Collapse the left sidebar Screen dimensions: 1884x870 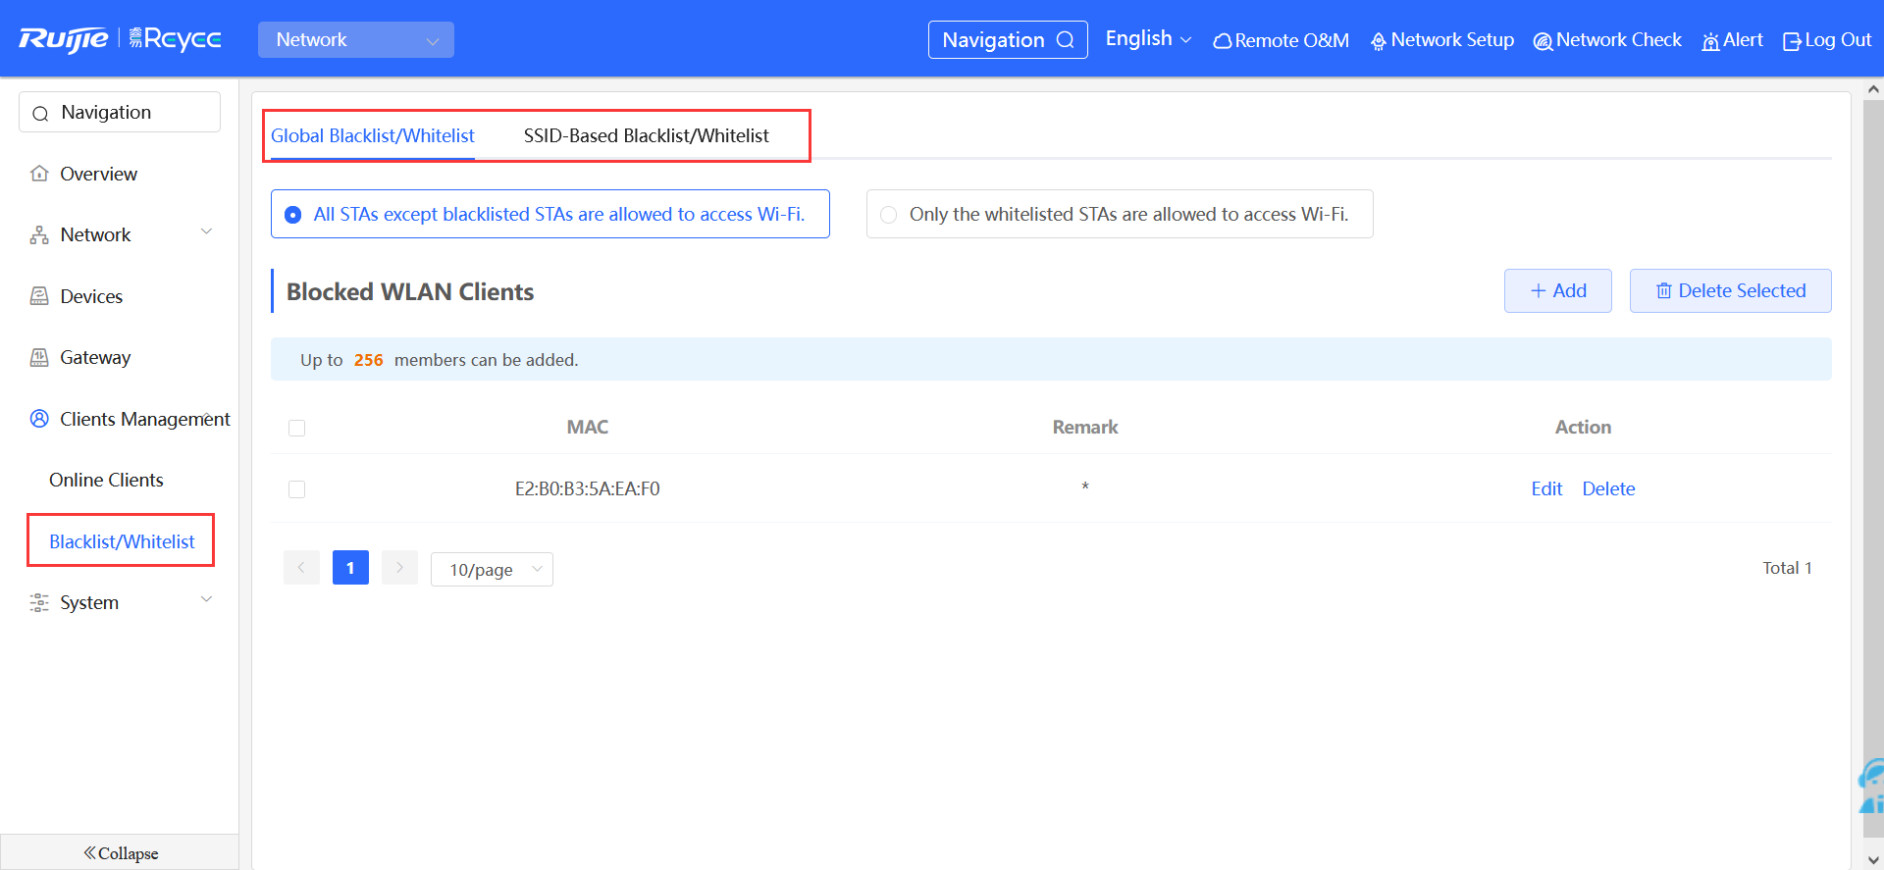click(x=120, y=852)
